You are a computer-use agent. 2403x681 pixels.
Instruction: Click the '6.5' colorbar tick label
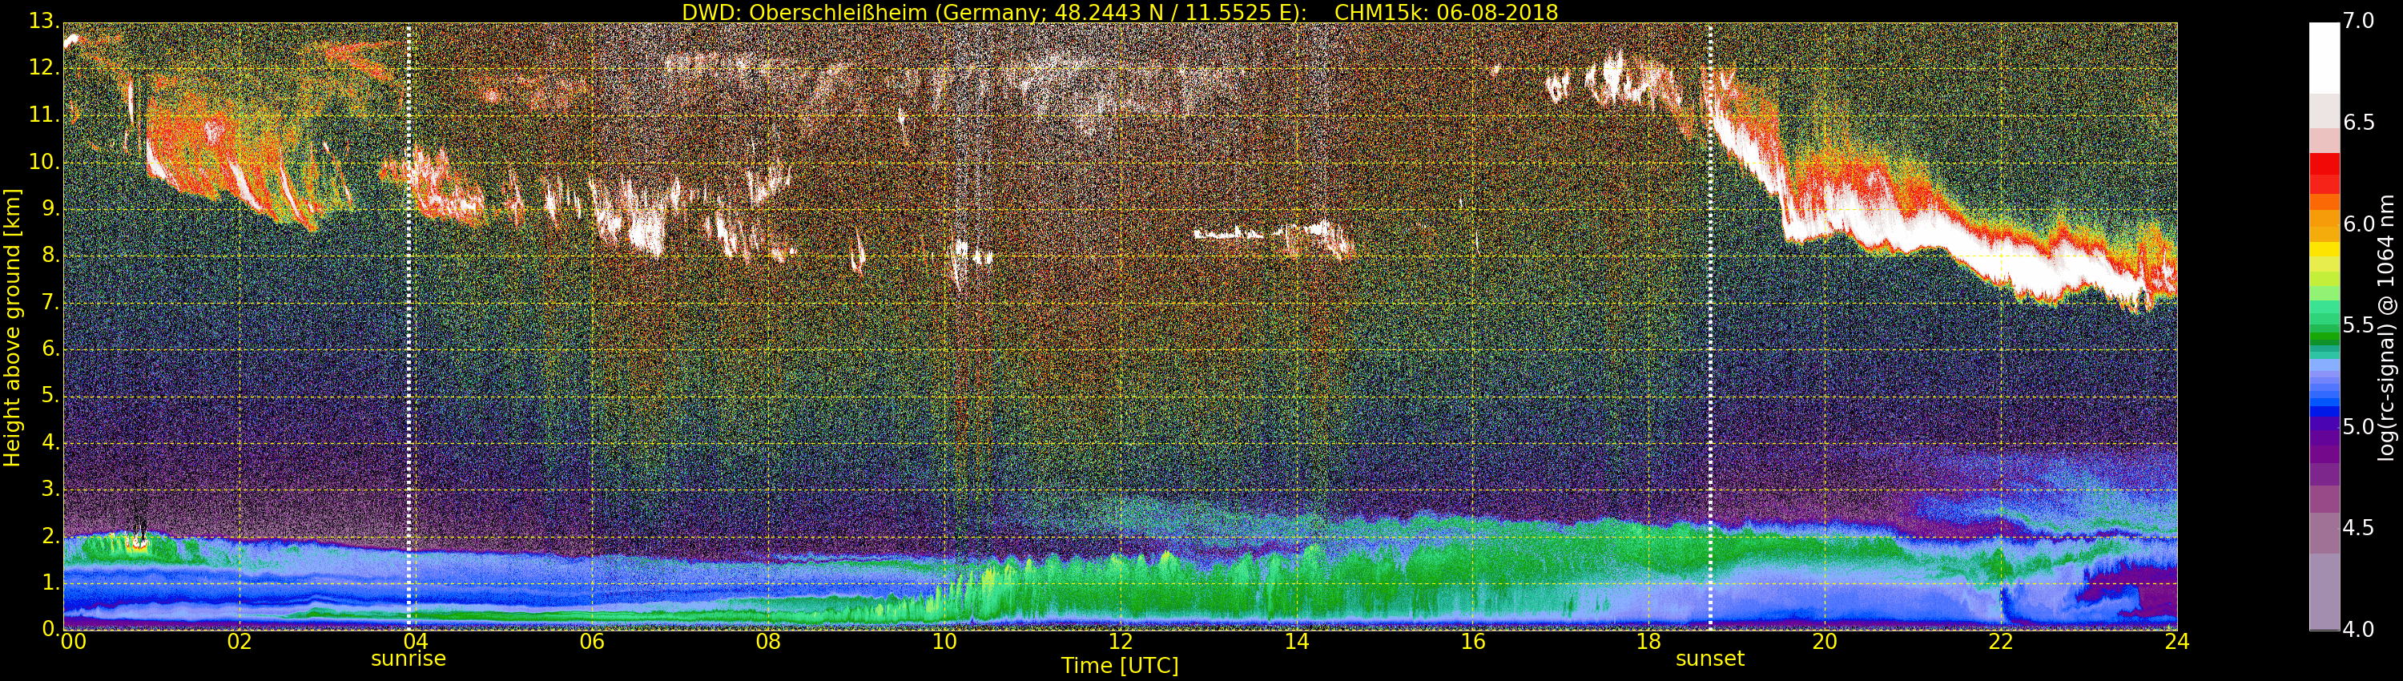[2358, 123]
